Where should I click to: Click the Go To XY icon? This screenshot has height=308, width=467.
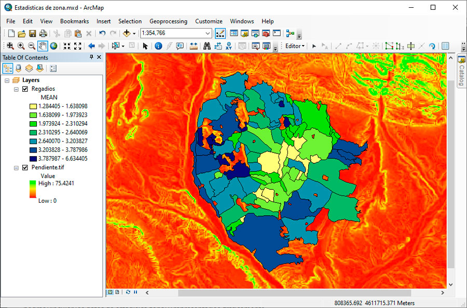pos(228,46)
